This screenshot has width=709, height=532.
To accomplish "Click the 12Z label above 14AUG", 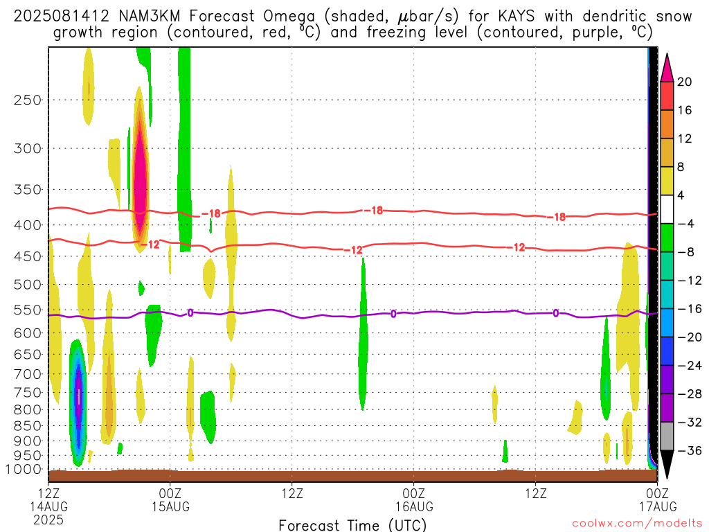I will pos(48,493).
